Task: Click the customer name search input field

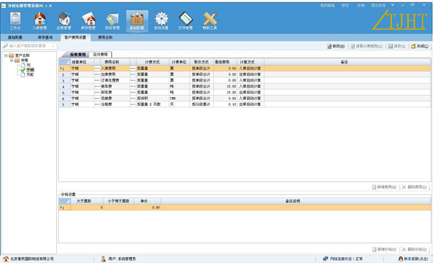Action: point(29,46)
